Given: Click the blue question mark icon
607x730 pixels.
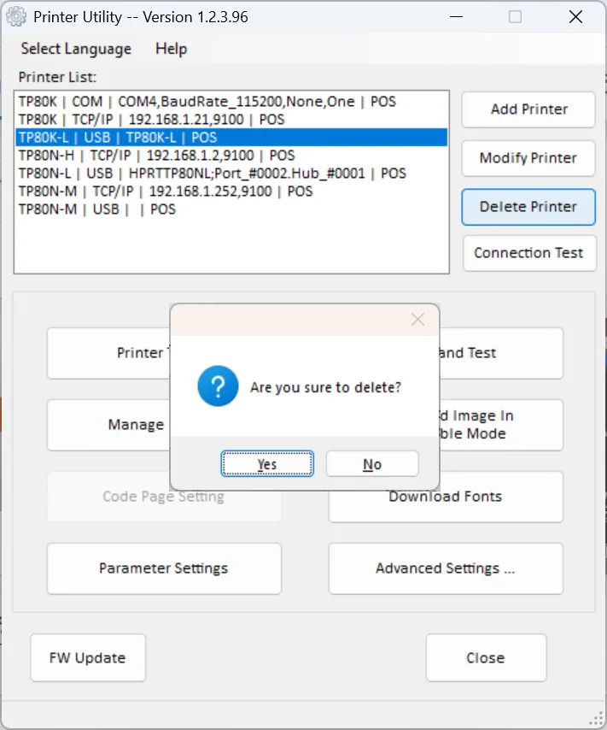Looking at the screenshot, I should (x=218, y=387).
